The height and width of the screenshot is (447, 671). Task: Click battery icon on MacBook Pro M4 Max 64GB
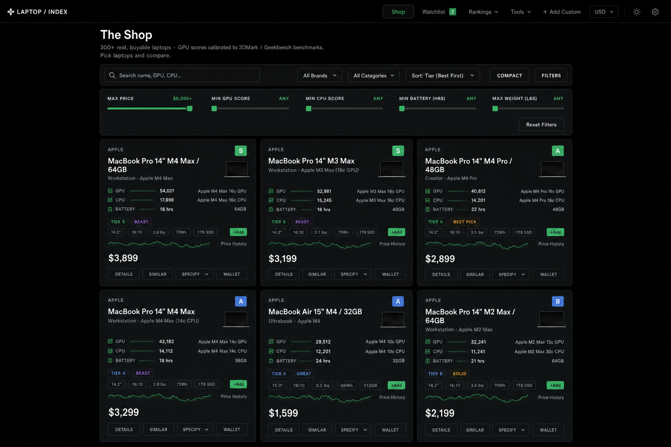(x=110, y=209)
